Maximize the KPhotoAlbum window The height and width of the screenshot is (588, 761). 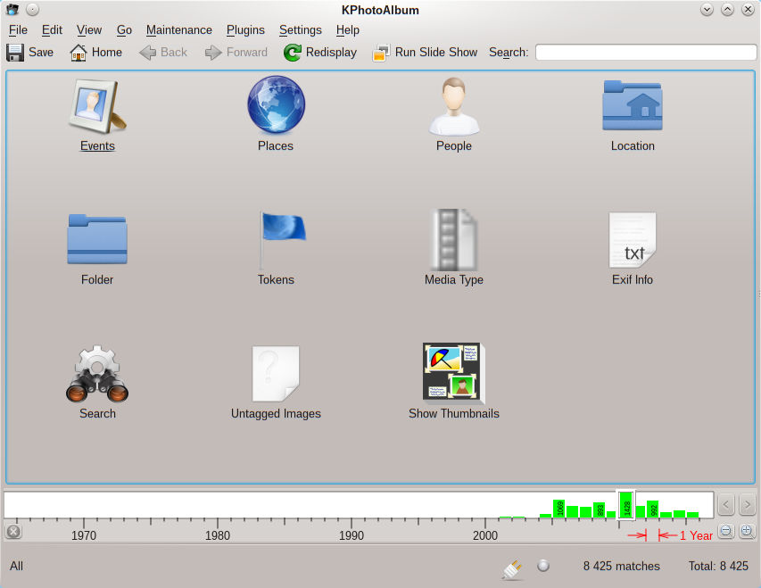tap(727, 9)
